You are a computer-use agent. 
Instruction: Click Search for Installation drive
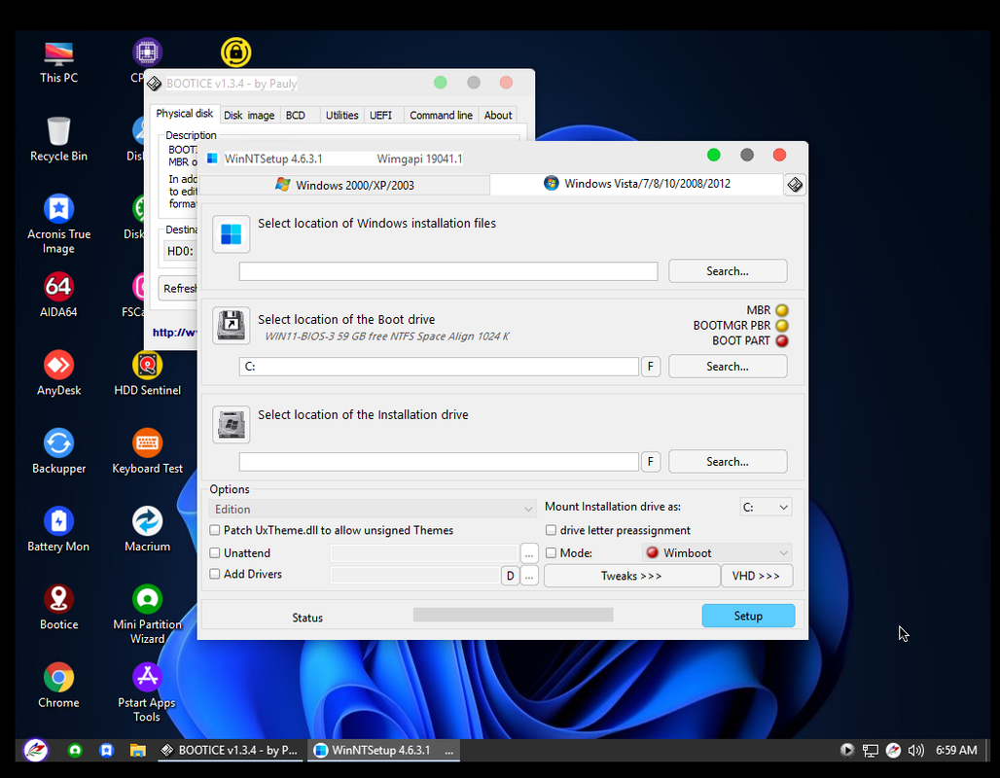click(728, 461)
